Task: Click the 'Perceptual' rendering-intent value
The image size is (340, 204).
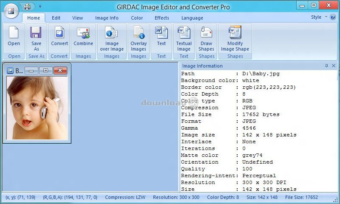Action: [259, 176]
